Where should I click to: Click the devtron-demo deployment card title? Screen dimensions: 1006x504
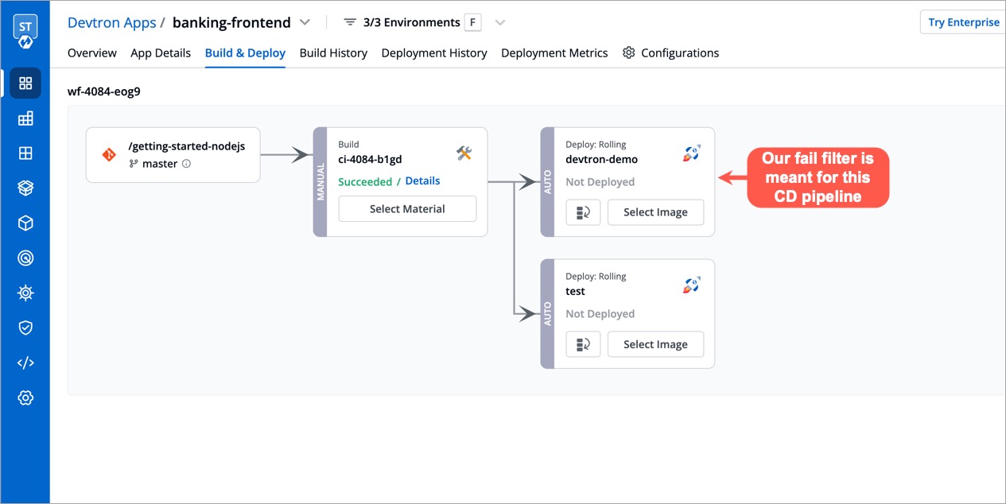(x=601, y=159)
